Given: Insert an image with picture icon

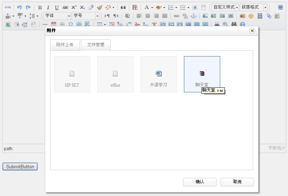Looking at the screenshot, I should pyautogui.click(x=243, y=16).
